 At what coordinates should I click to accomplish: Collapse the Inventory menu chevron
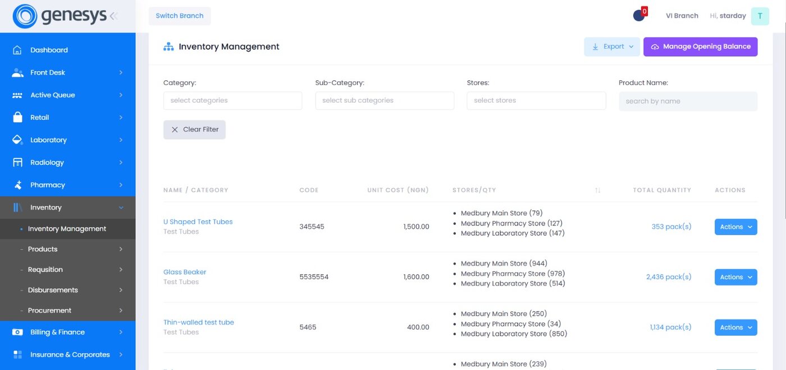click(x=121, y=207)
